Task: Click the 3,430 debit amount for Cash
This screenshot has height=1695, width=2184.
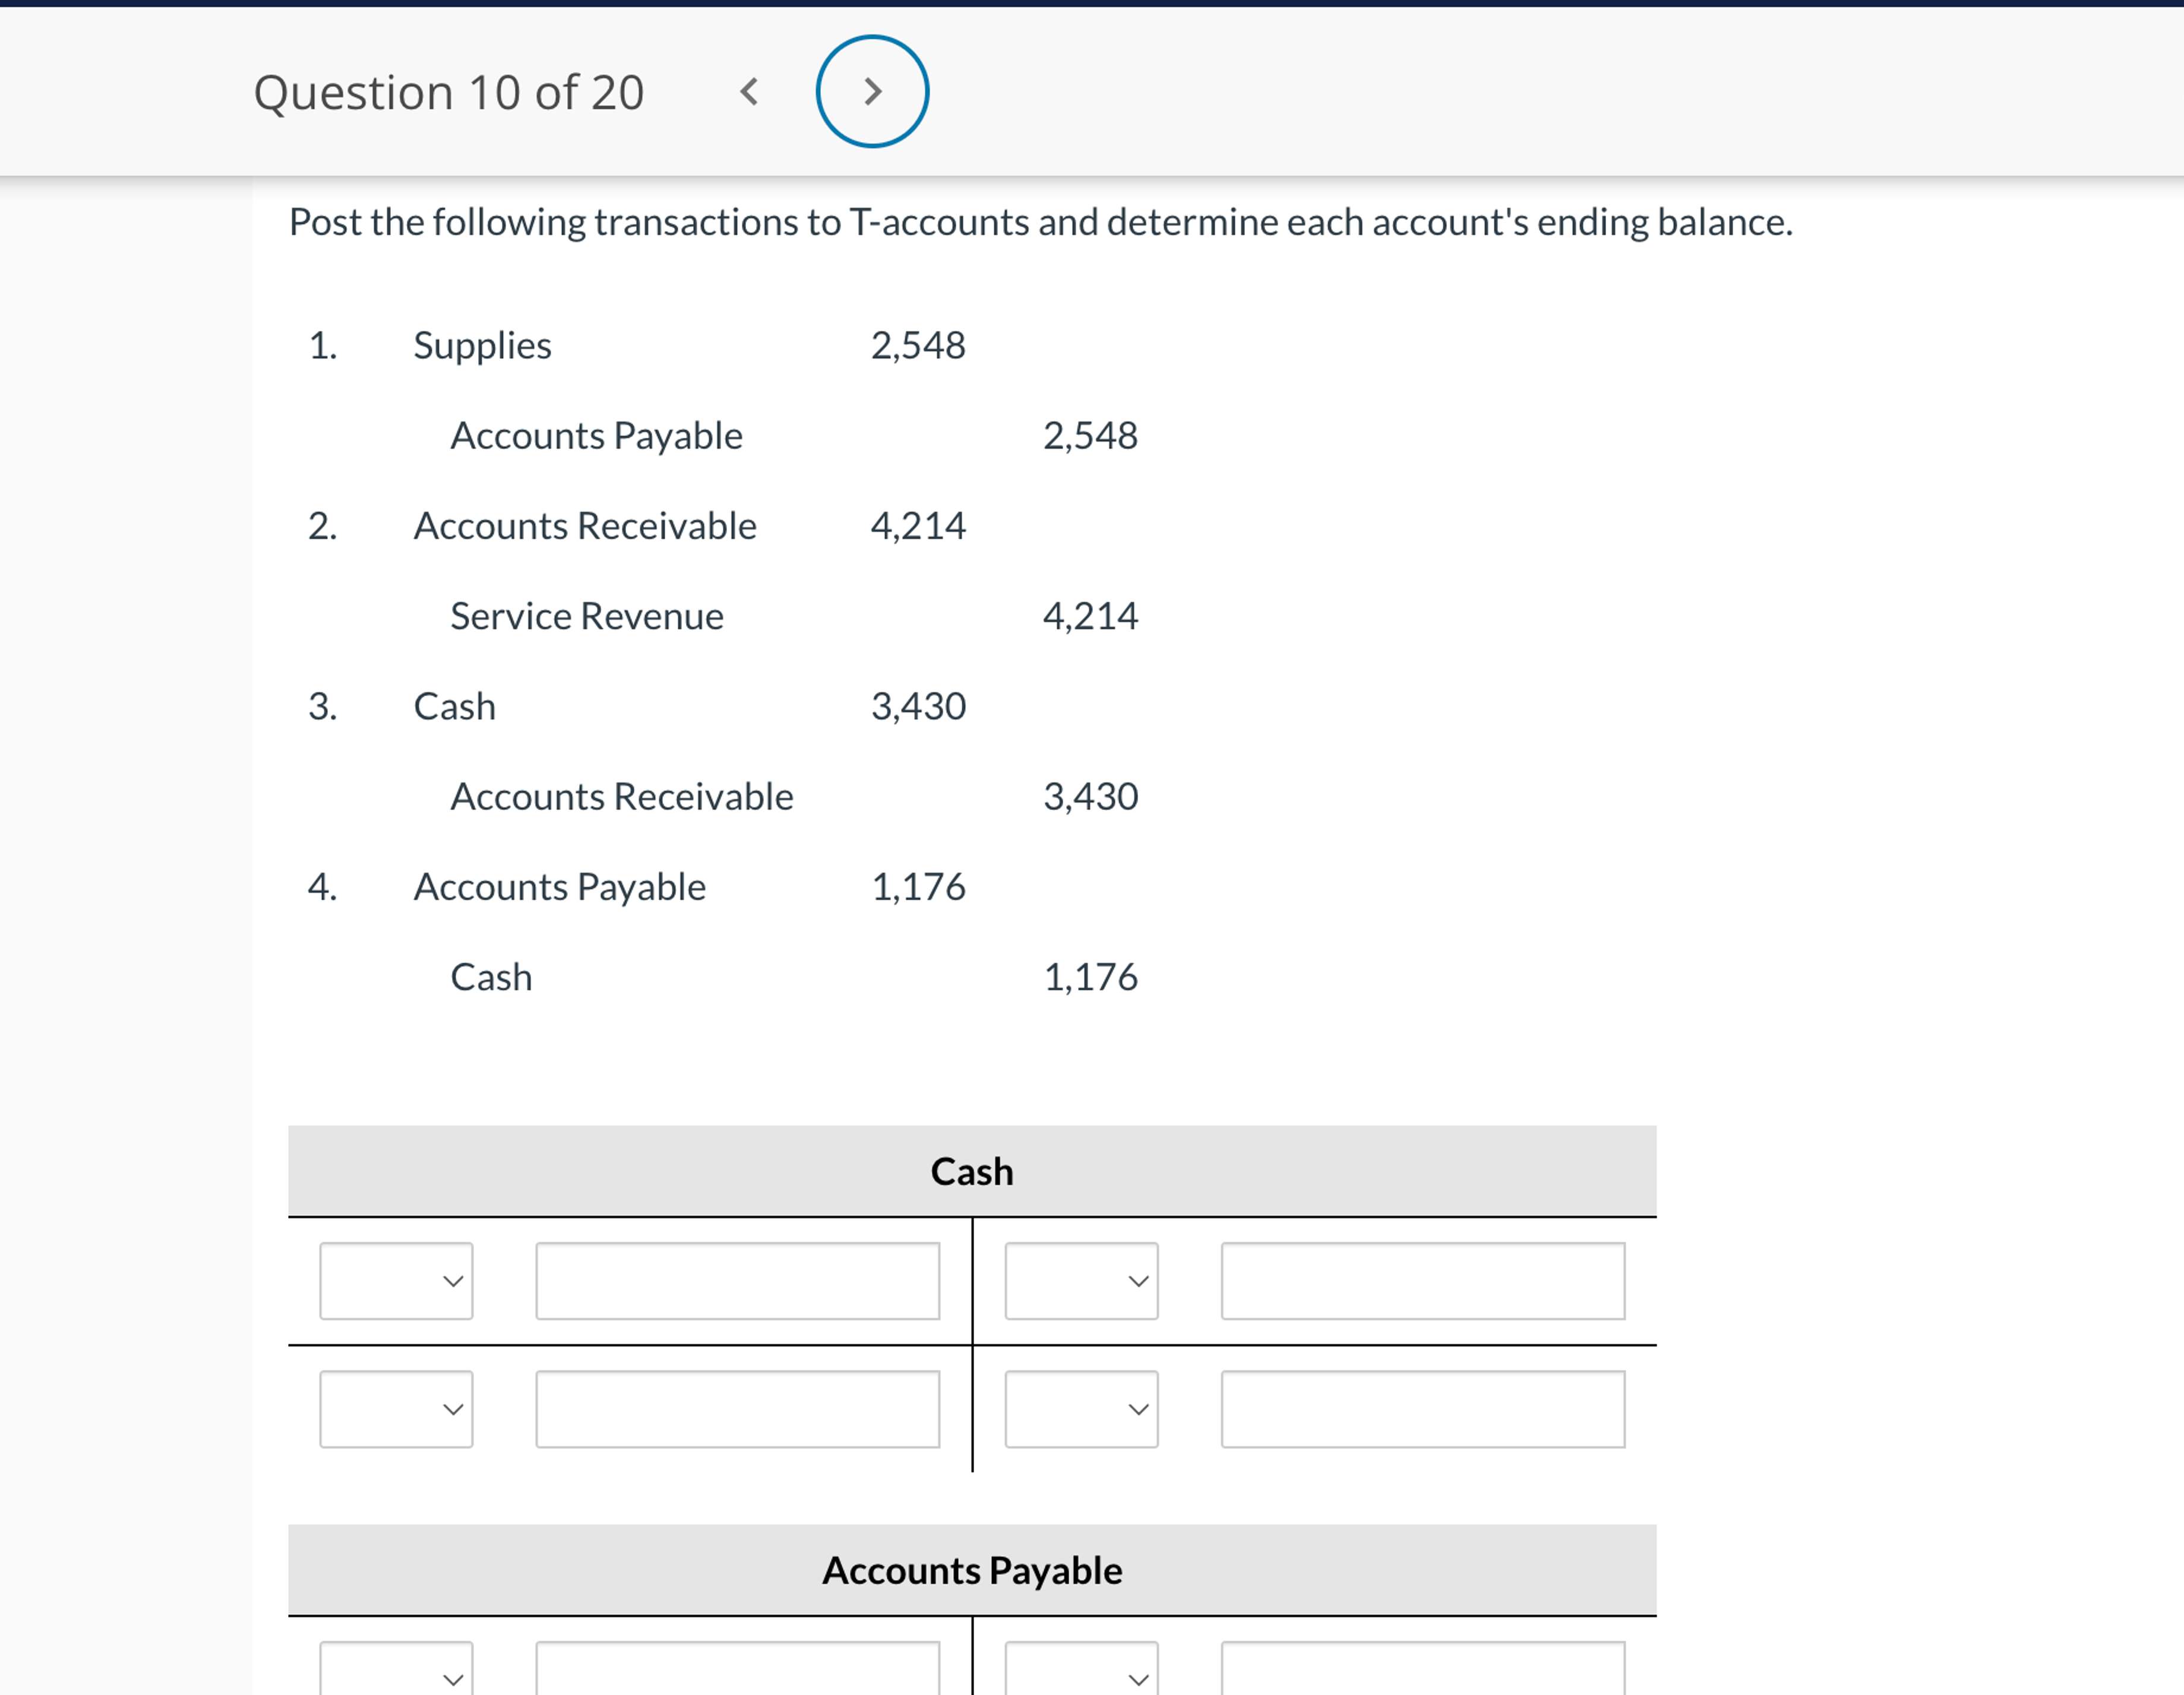Action: 918,706
